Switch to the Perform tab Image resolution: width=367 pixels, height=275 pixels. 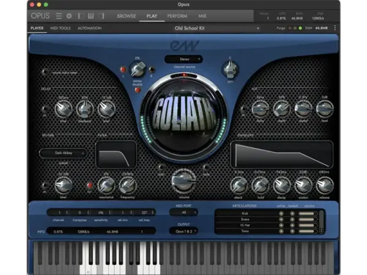[x=177, y=16]
